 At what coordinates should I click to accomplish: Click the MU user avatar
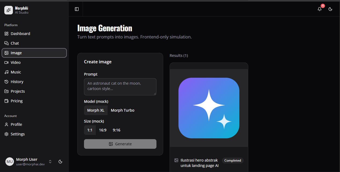(10, 162)
